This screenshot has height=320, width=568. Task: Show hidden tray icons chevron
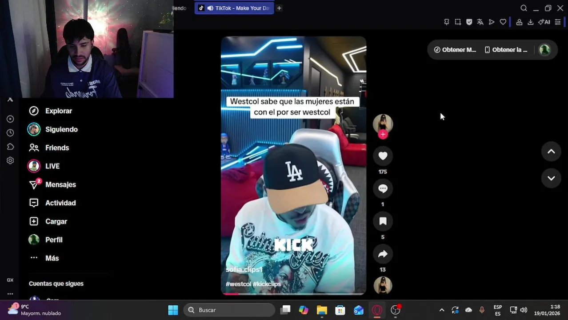click(x=442, y=310)
